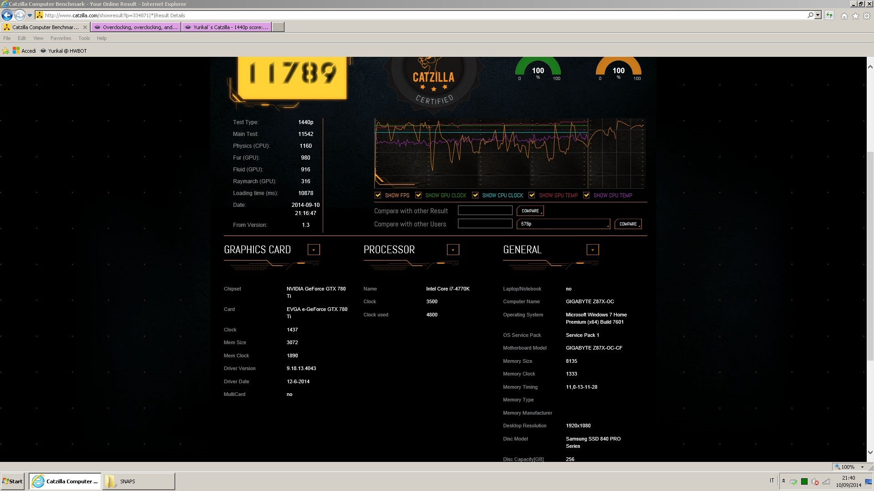Show hidden tray icons chevron

(x=783, y=481)
